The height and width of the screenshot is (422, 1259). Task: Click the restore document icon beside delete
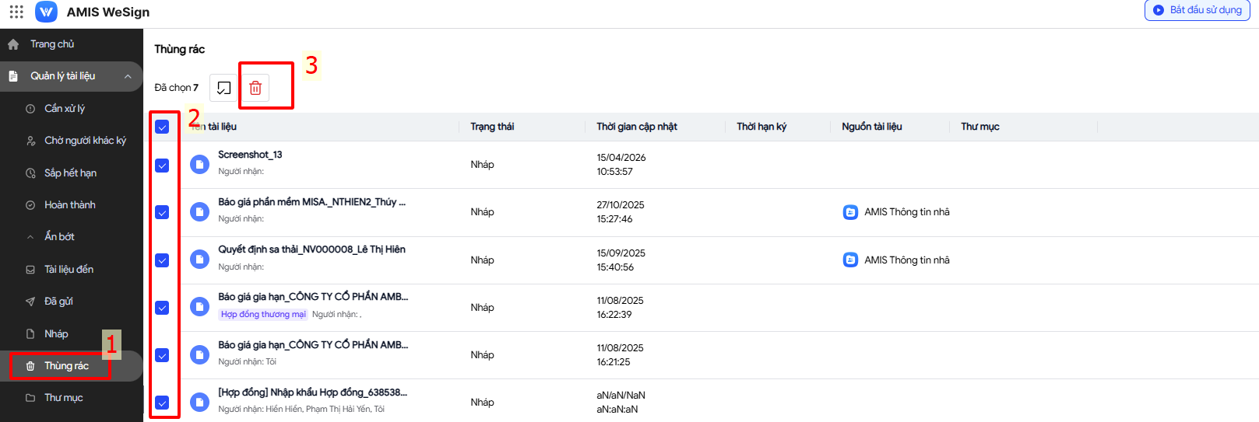(223, 88)
